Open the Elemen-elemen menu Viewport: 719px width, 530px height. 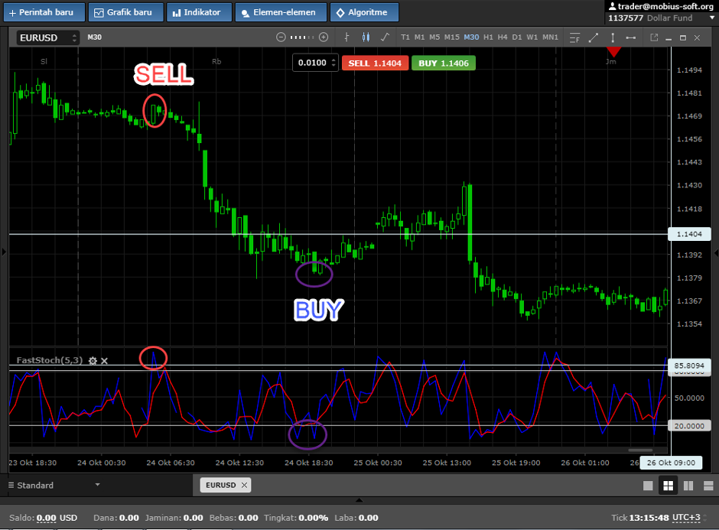pyautogui.click(x=281, y=12)
